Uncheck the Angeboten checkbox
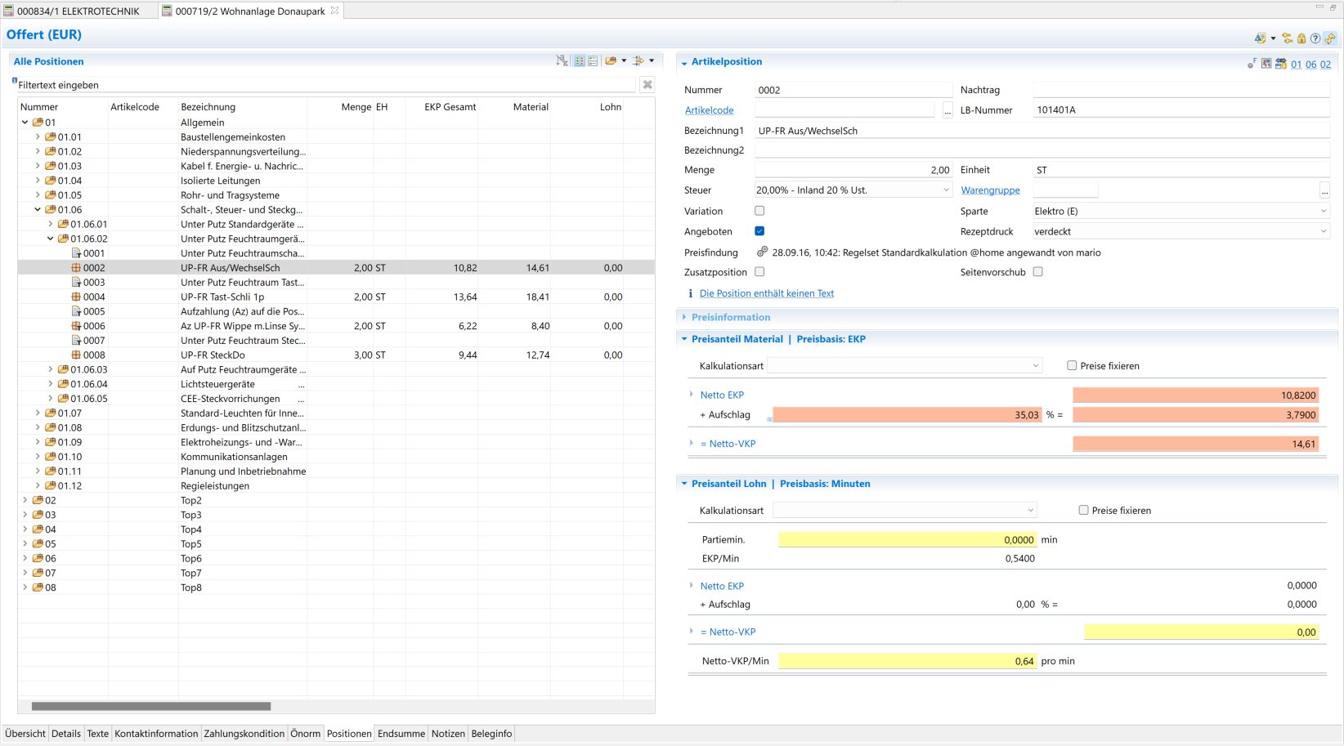 (759, 231)
